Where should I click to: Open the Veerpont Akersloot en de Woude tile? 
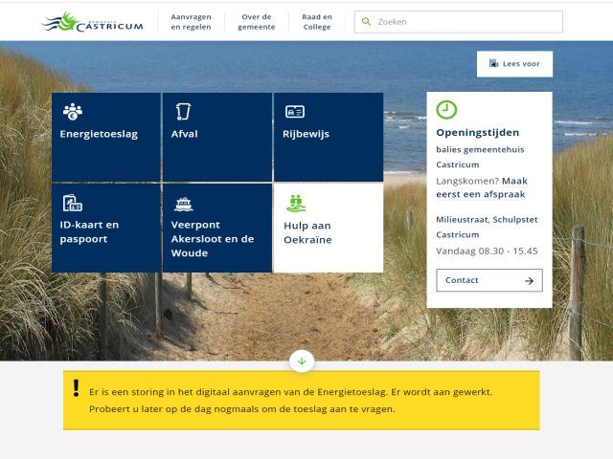(217, 228)
